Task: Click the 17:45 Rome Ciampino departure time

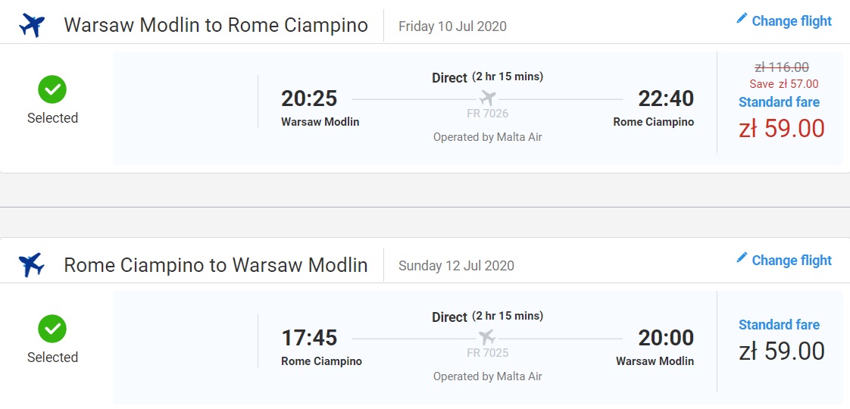Action: 309,338
